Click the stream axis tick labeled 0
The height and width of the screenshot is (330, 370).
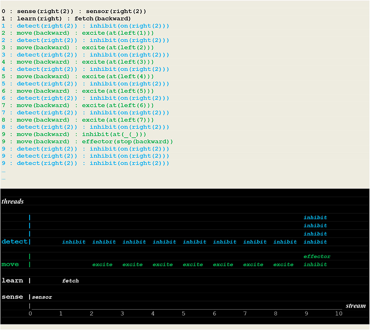click(30, 314)
